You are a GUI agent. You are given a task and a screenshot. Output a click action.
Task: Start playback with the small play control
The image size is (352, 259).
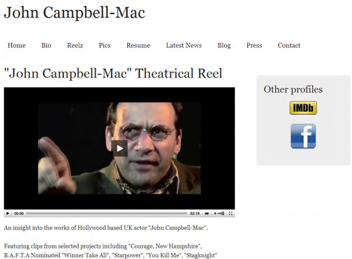pyautogui.click(x=8, y=213)
